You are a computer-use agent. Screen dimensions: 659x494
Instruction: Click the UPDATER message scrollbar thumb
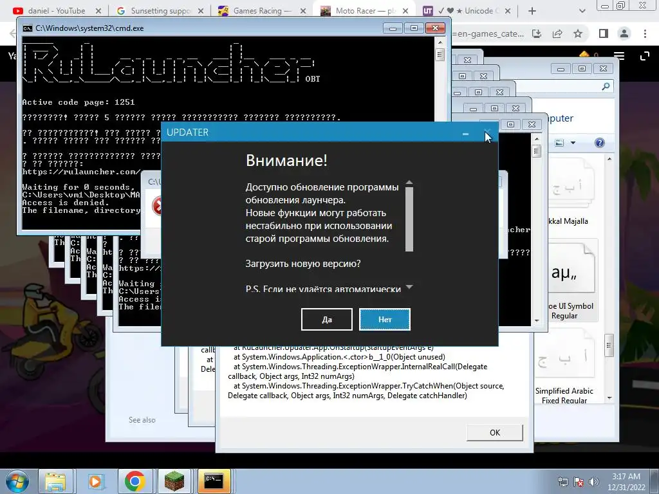(x=409, y=219)
